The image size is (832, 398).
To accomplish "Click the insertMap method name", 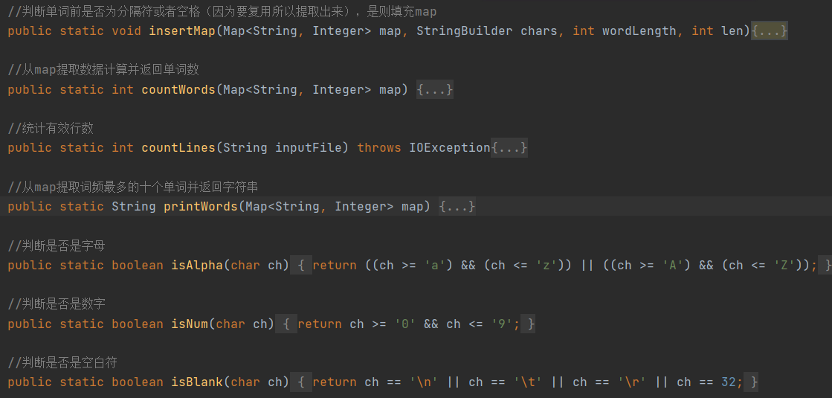I will (x=182, y=31).
